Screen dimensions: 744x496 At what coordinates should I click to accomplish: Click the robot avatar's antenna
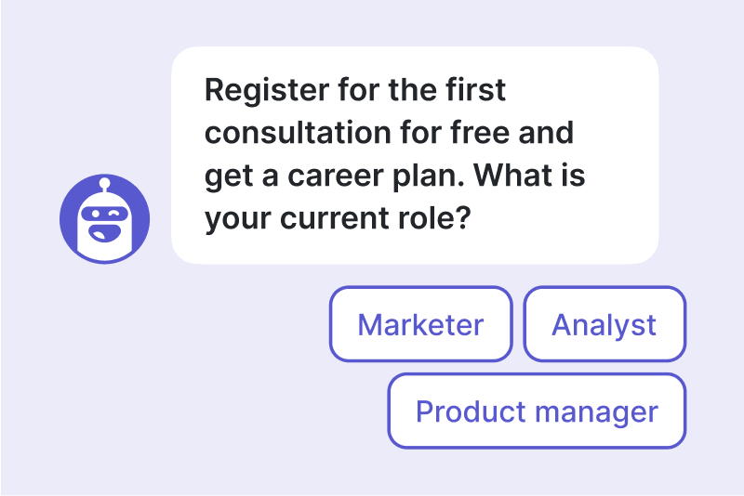[104, 184]
